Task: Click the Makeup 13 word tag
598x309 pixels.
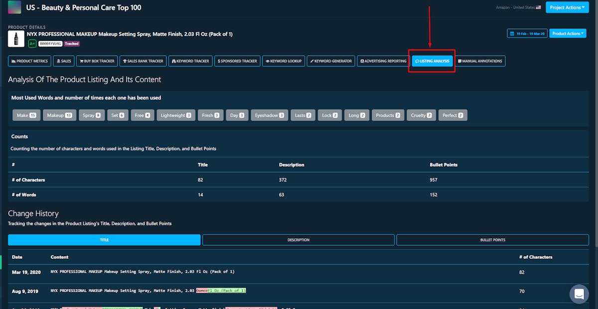Action: pos(59,115)
